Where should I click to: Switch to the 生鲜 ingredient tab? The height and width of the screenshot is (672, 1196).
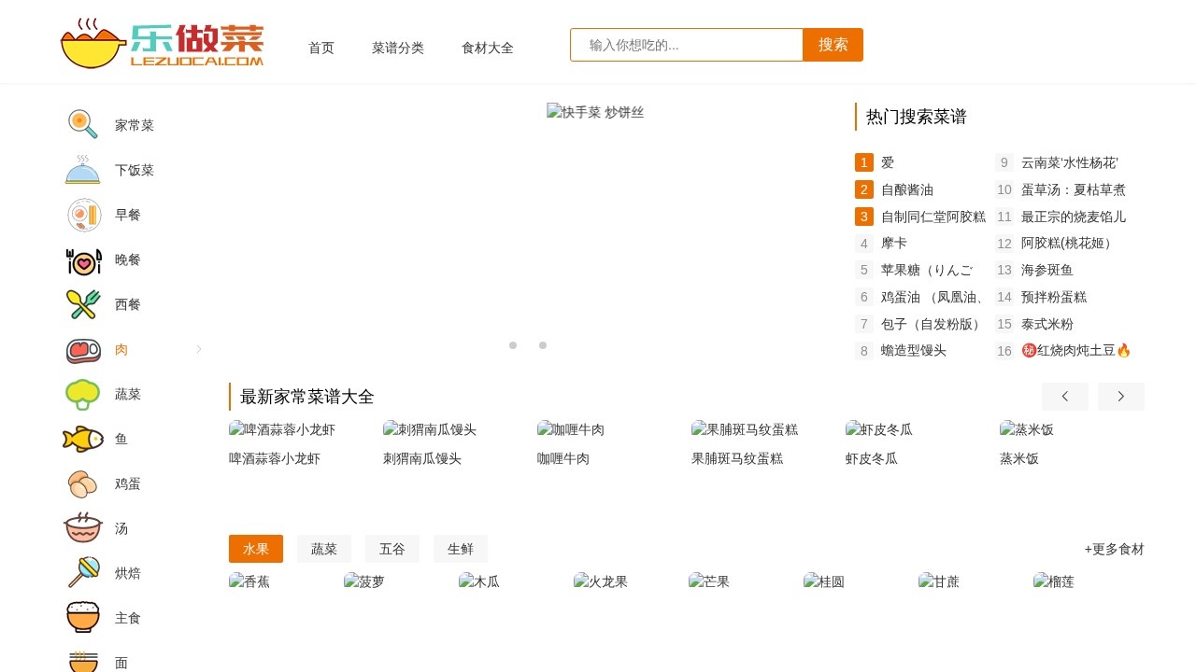pyautogui.click(x=461, y=549)
